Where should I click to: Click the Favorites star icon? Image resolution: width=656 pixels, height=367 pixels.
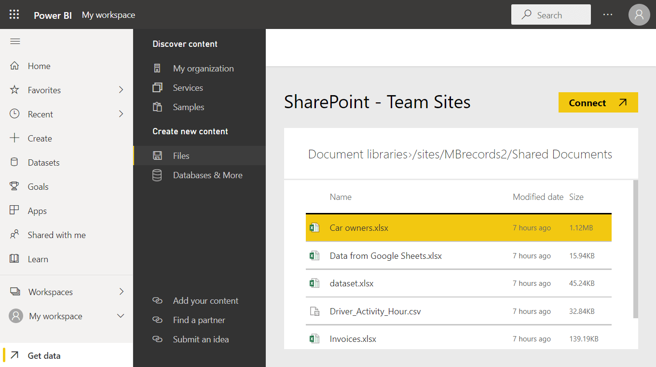click(14, 90)
